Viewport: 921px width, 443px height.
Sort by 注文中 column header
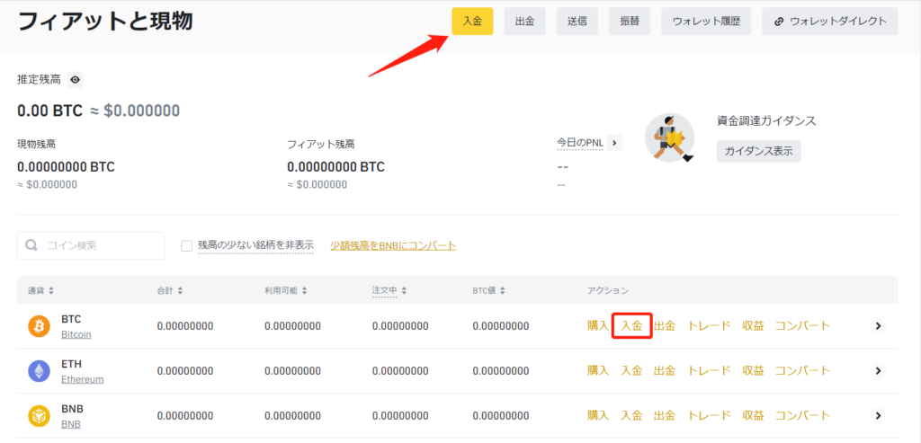coord(389,290)
